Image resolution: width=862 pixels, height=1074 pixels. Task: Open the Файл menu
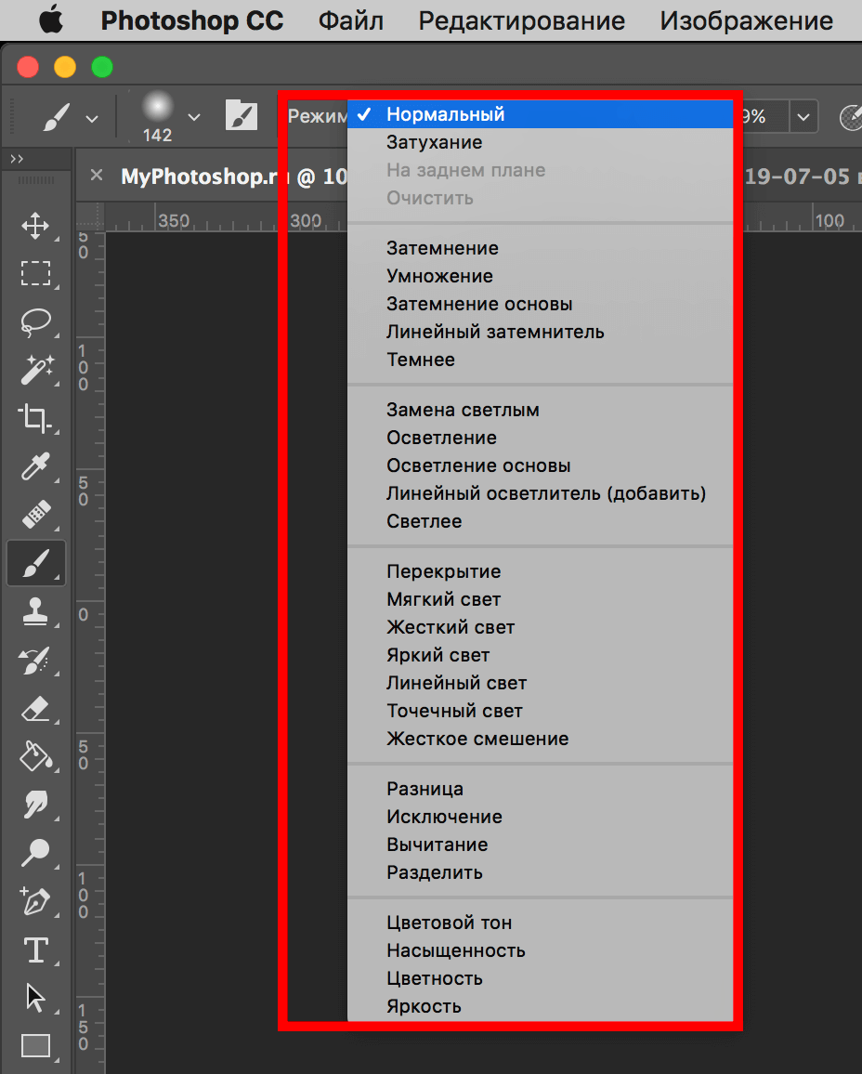pos(350,20)
